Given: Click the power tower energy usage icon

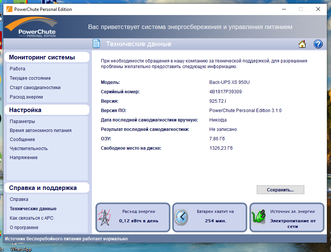Looking at the screenshot, I should click(104, 218).
